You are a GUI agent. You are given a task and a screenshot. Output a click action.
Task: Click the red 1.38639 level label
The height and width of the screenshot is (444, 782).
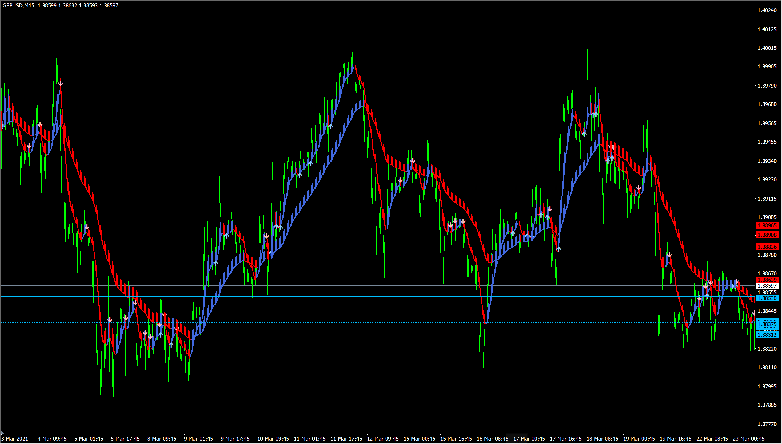(x=767, y=280)
